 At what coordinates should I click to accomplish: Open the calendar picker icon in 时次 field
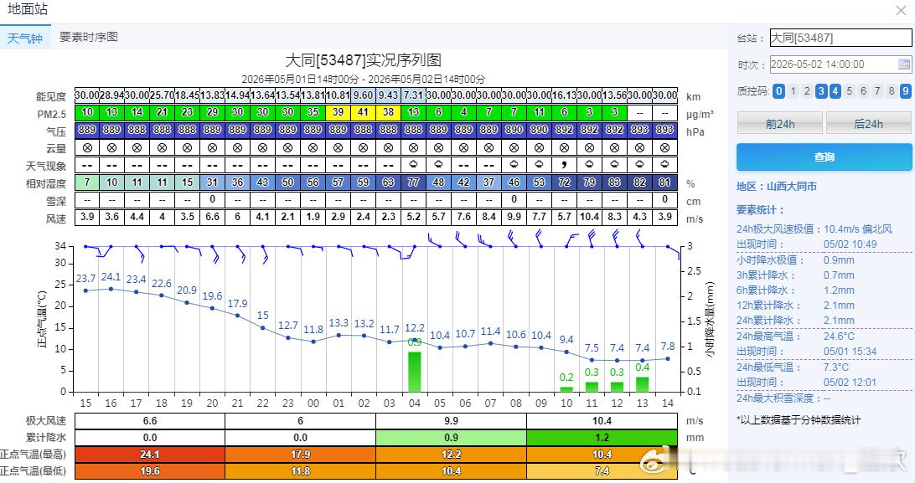(903, 64)
